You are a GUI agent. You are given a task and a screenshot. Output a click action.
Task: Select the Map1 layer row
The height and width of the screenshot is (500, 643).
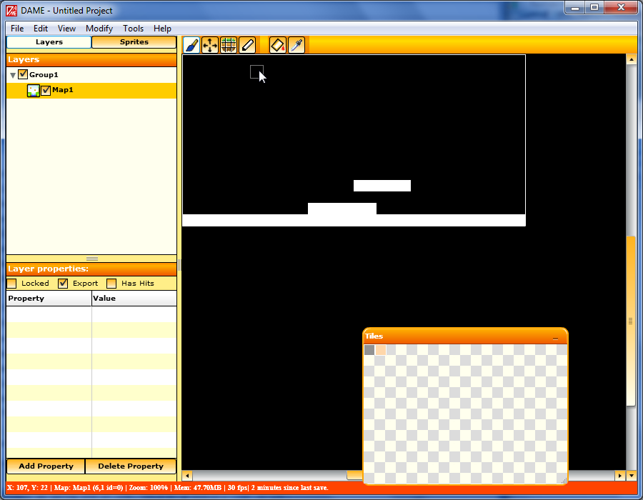coord(91,91)
